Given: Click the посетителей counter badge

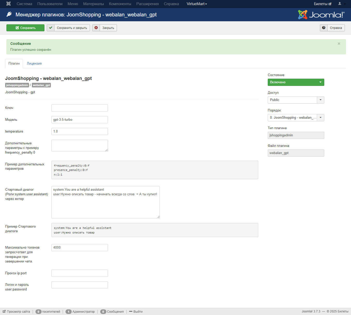Looking at the screenshot, I should [39, 312].
